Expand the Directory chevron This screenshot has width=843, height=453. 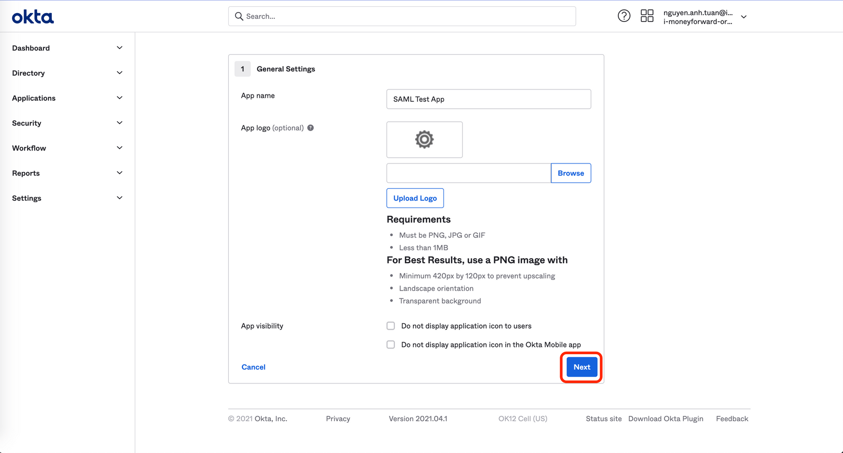coord(119,73)
